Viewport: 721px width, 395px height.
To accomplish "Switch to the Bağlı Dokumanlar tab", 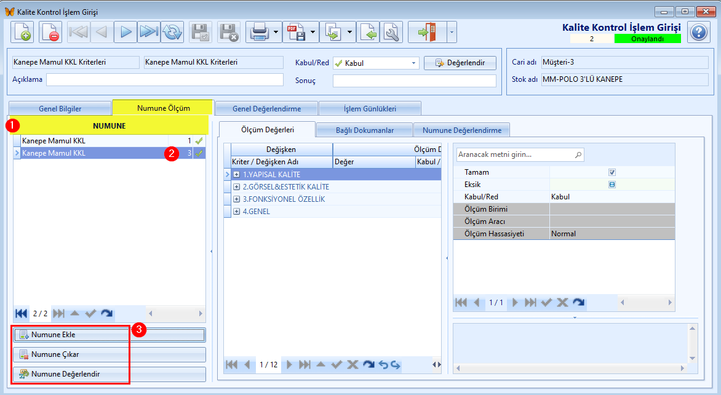I will (x=365, y=130).
